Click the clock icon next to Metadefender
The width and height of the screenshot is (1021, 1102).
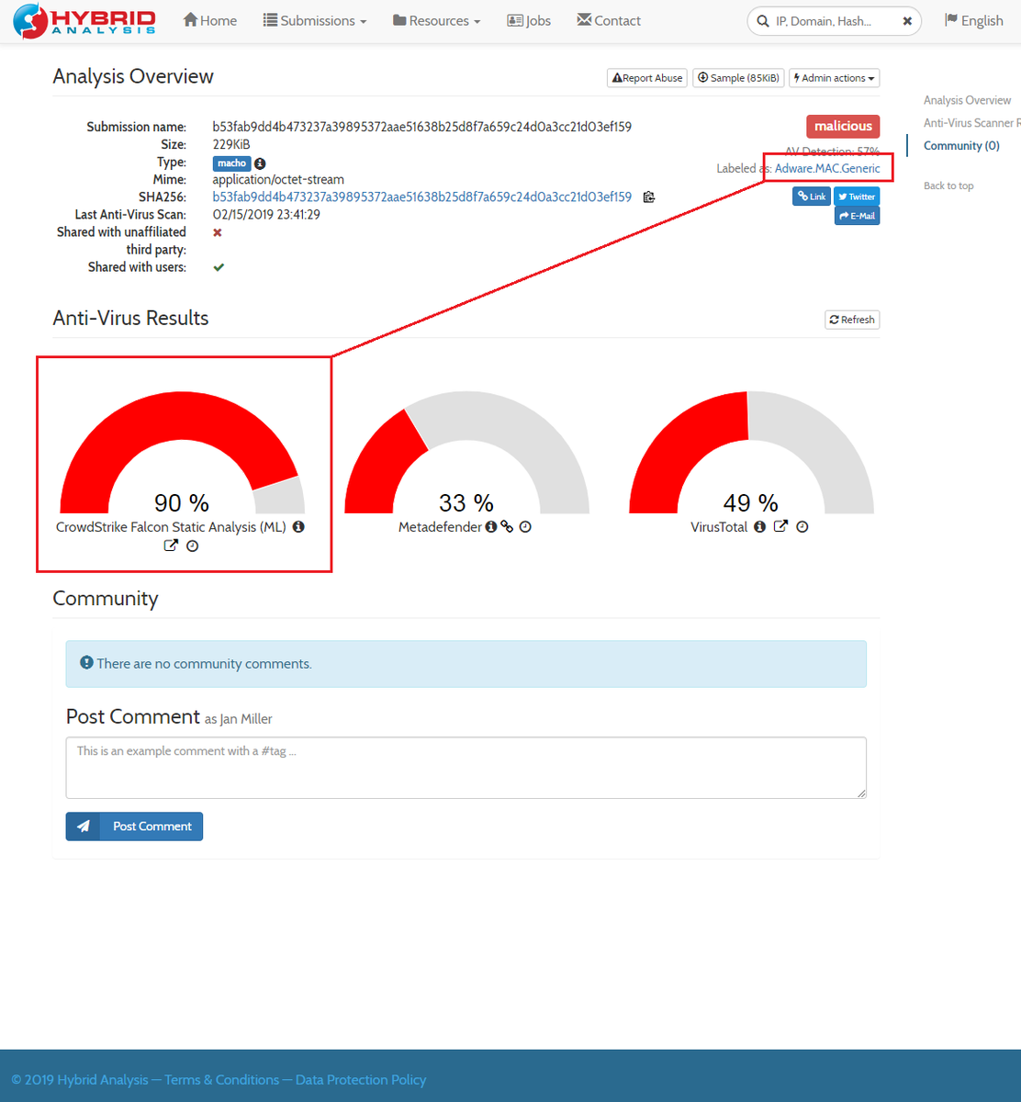pyautogui.click(x=525, y=527)
